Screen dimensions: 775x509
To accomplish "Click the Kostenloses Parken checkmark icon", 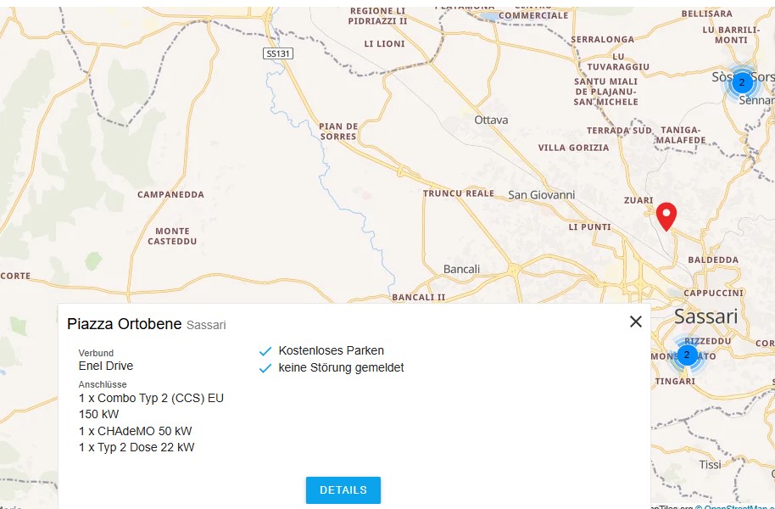I will [x=265, y=351].
